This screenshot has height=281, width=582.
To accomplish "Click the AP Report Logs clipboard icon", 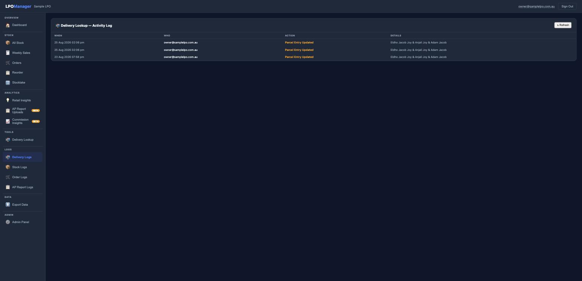I will [x=8, y=187].
